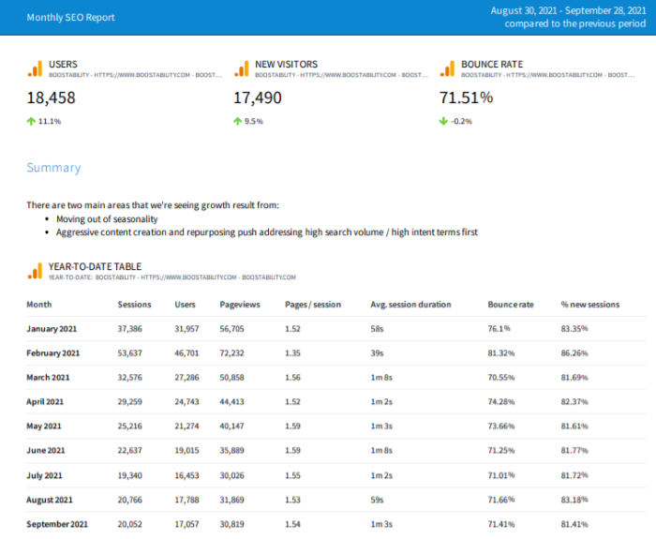Click March pageviews value 50,858
The width and height of the screenshot is (656, 539).
coord(231,377)
